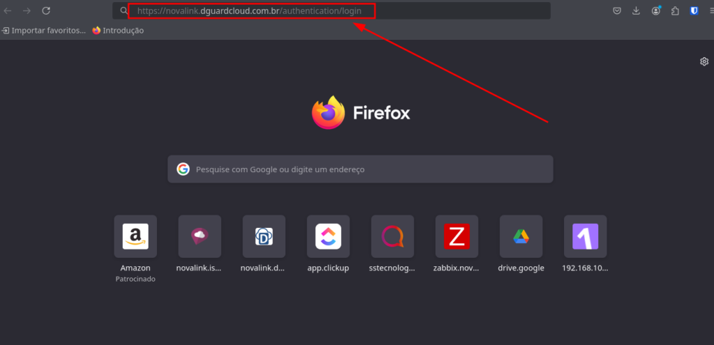Click the drive.google label text
714x345 pixels.
pyautogui.click(x=521, y=268)
